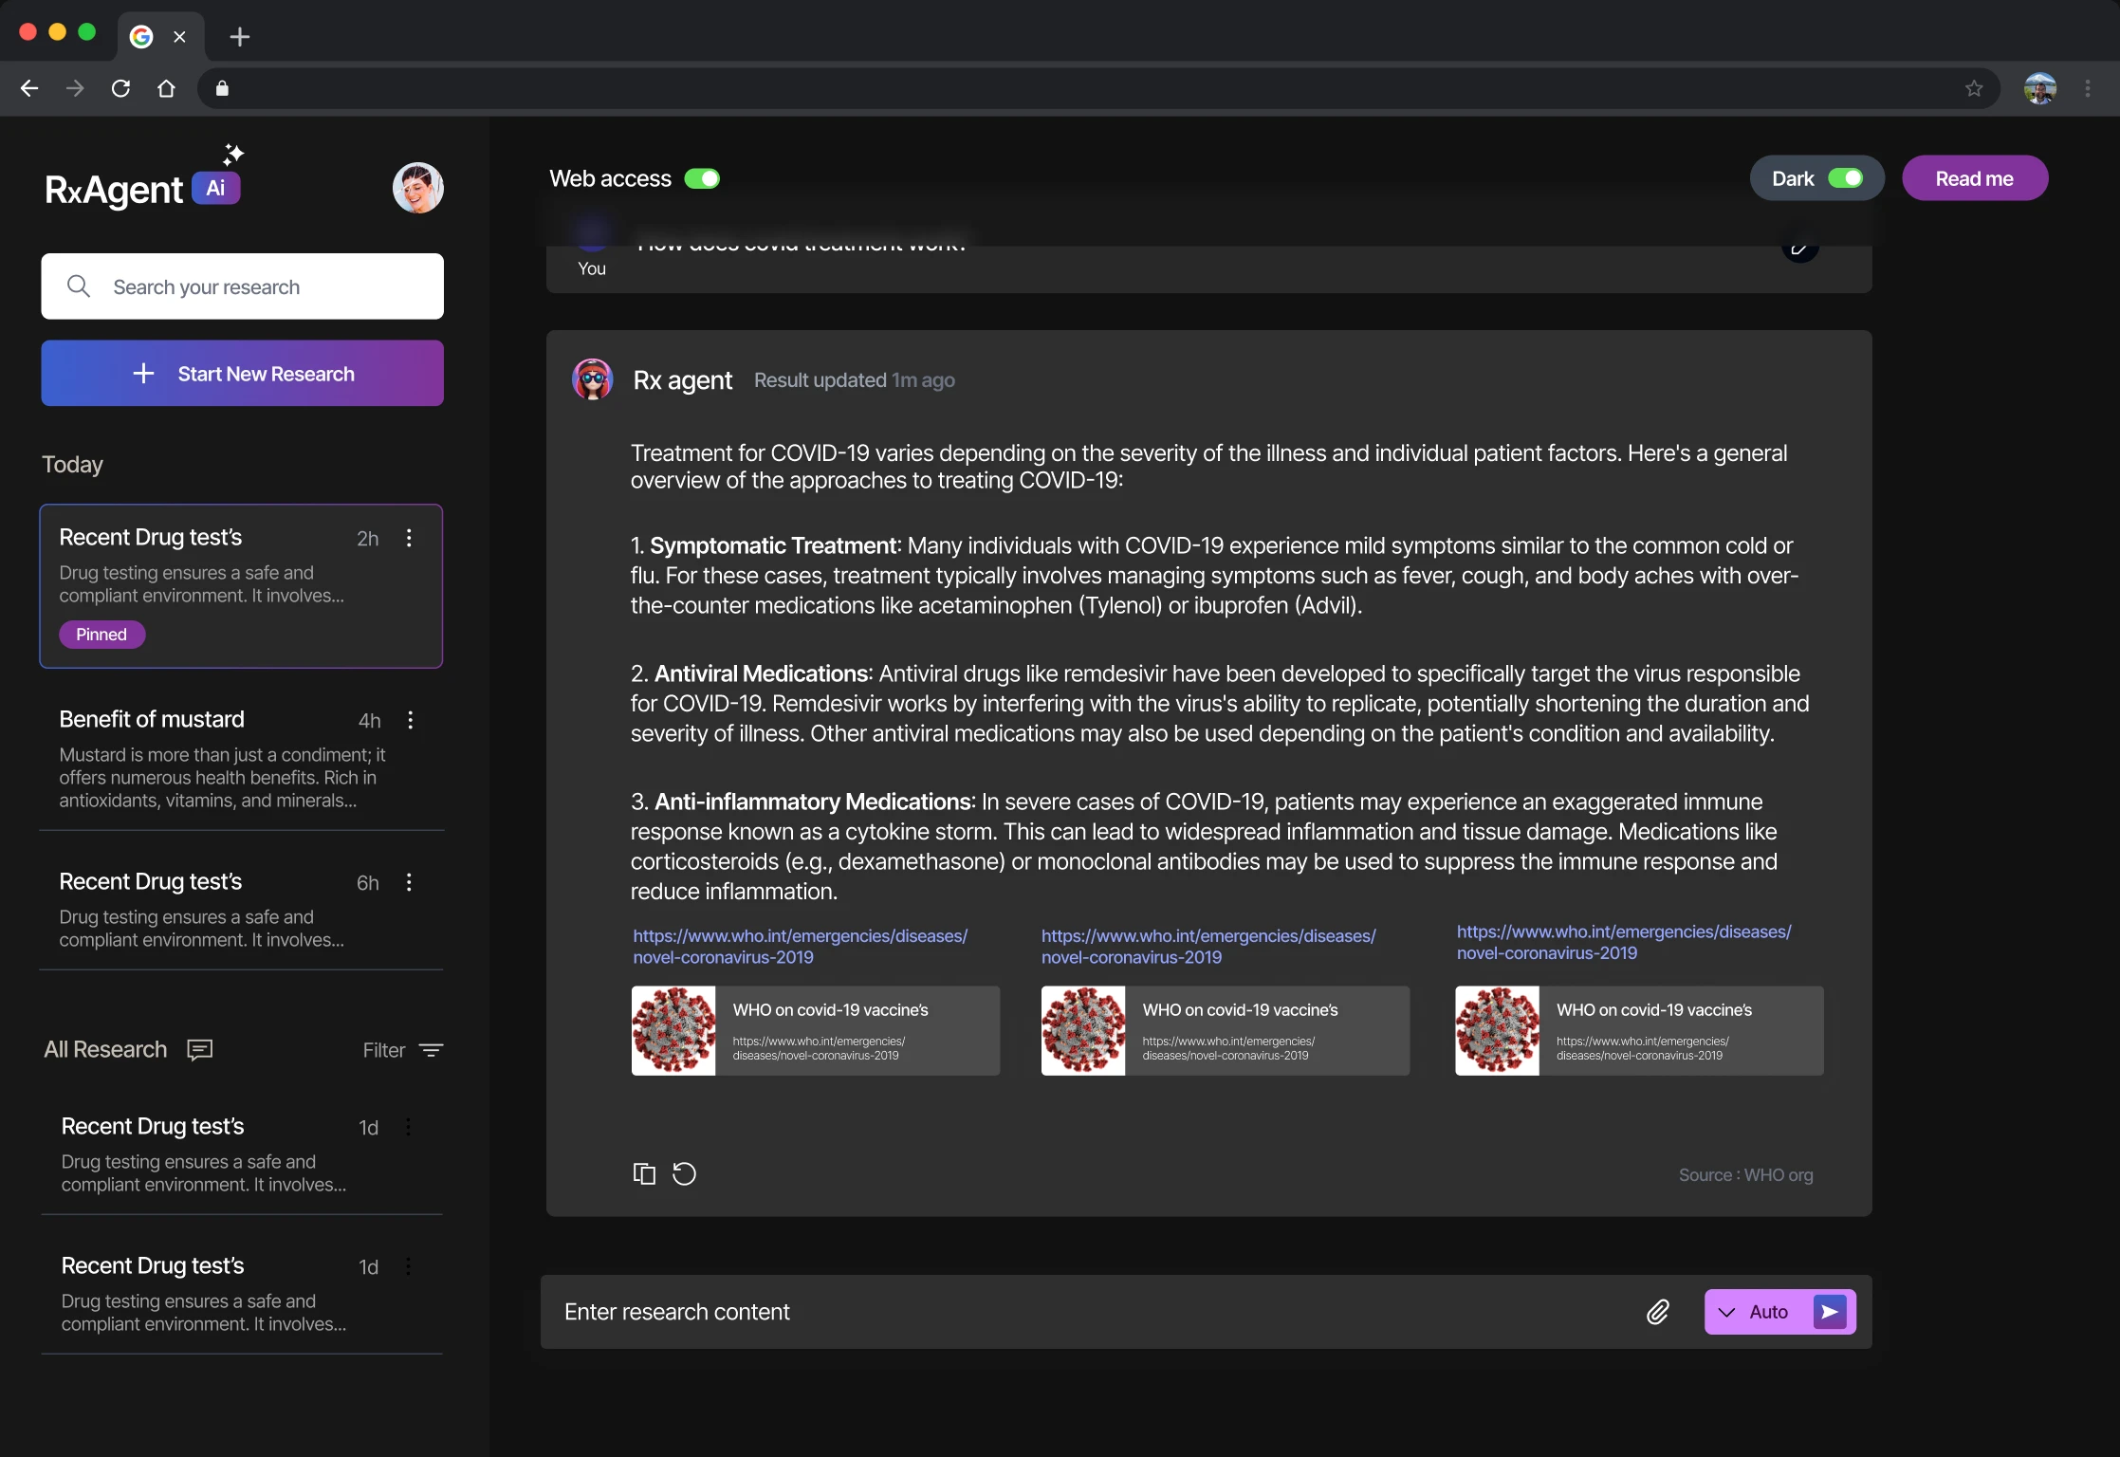Toggle the Dark mode switch

[x=1845, y=178]
